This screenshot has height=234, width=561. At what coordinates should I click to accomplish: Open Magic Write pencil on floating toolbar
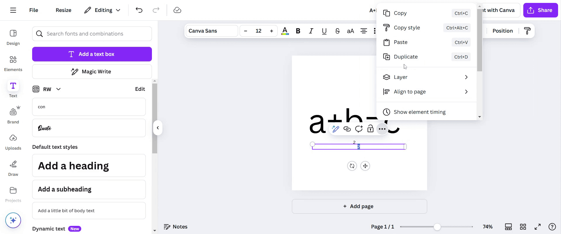pyautogui.click(x=335, y=129)
